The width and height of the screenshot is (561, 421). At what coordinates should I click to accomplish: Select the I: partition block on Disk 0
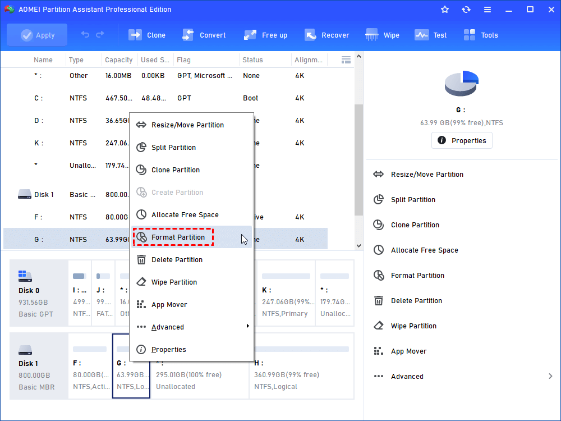(80, 293)
